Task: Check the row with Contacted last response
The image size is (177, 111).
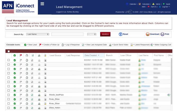Action: [x=8, y=104]
